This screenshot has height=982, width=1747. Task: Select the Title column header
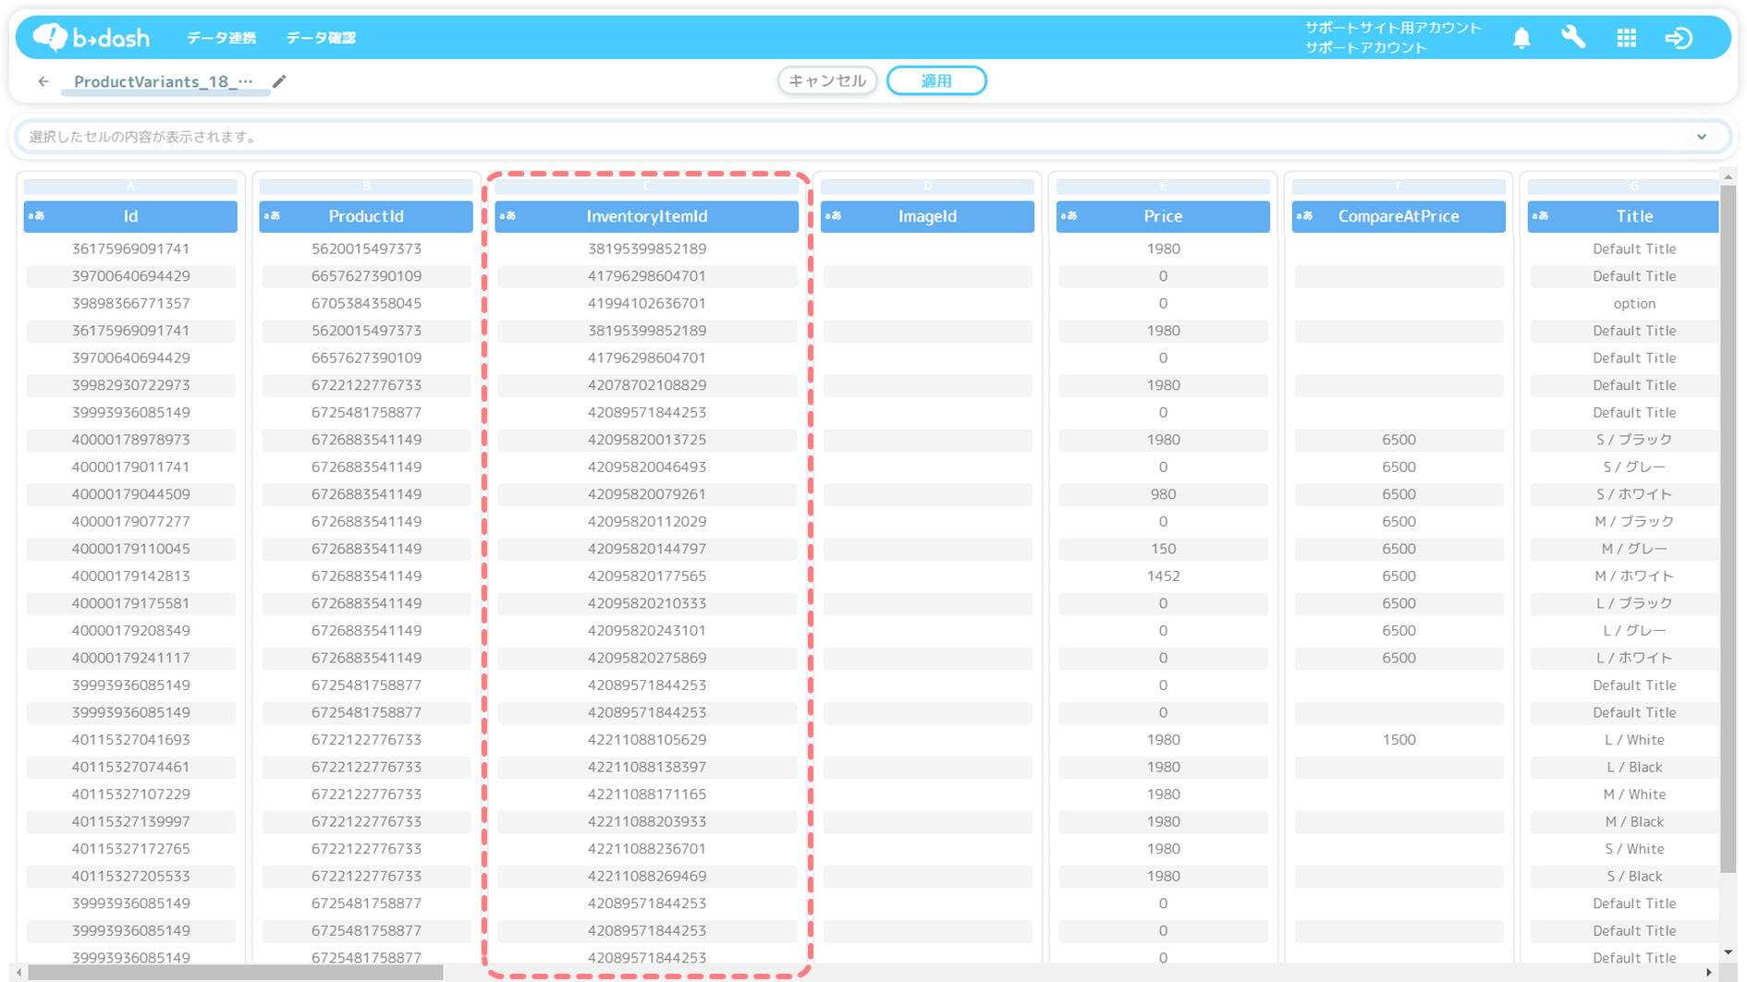click(x=1624, y=216)
